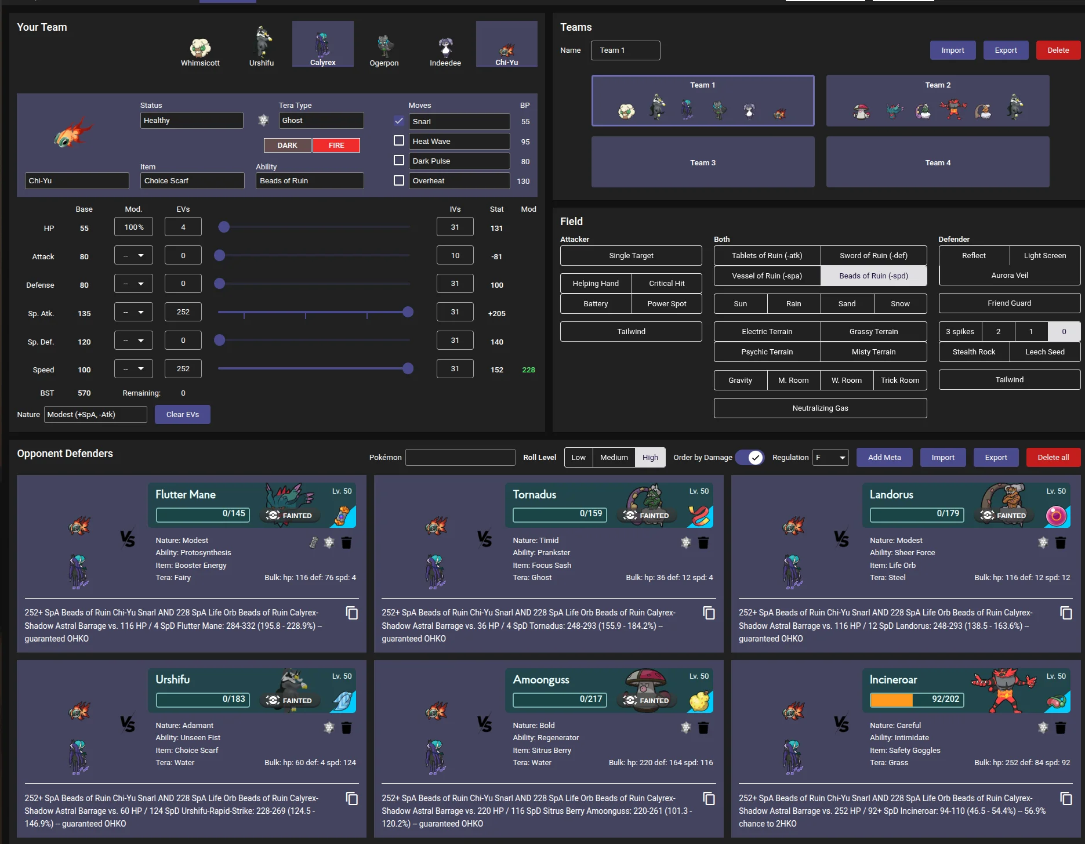Delete Flutter Mane defender card
The image size is (1085, 844).
point(347,543)
